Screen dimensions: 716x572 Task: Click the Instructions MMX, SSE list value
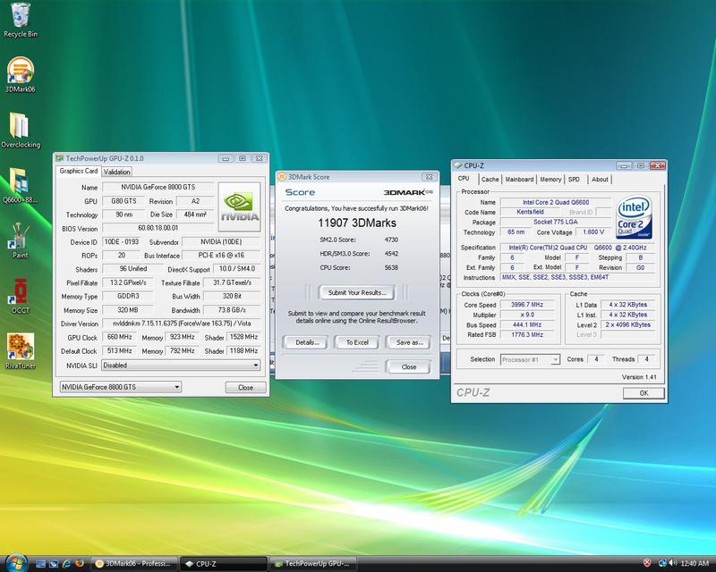pos(578,277)
